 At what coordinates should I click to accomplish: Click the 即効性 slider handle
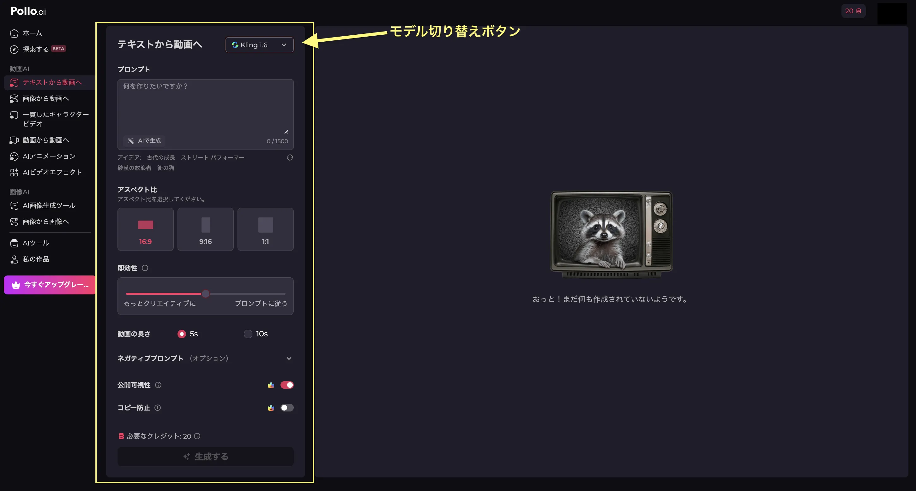[206, 294]
